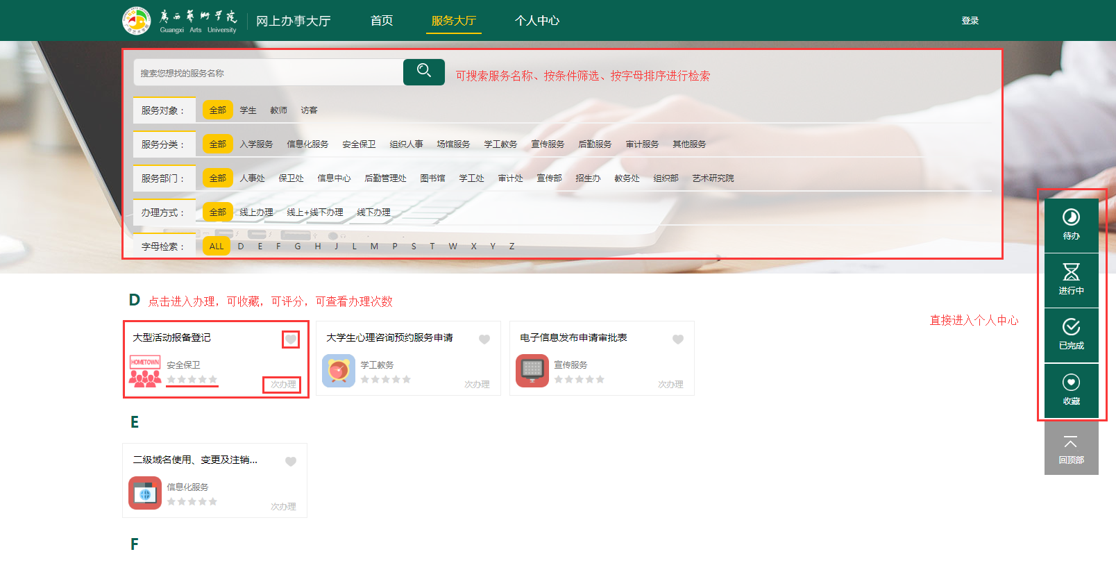Filter category by 后勤服务
Image resolution: width=1116 pixels, height=561 pixels.
595,144
